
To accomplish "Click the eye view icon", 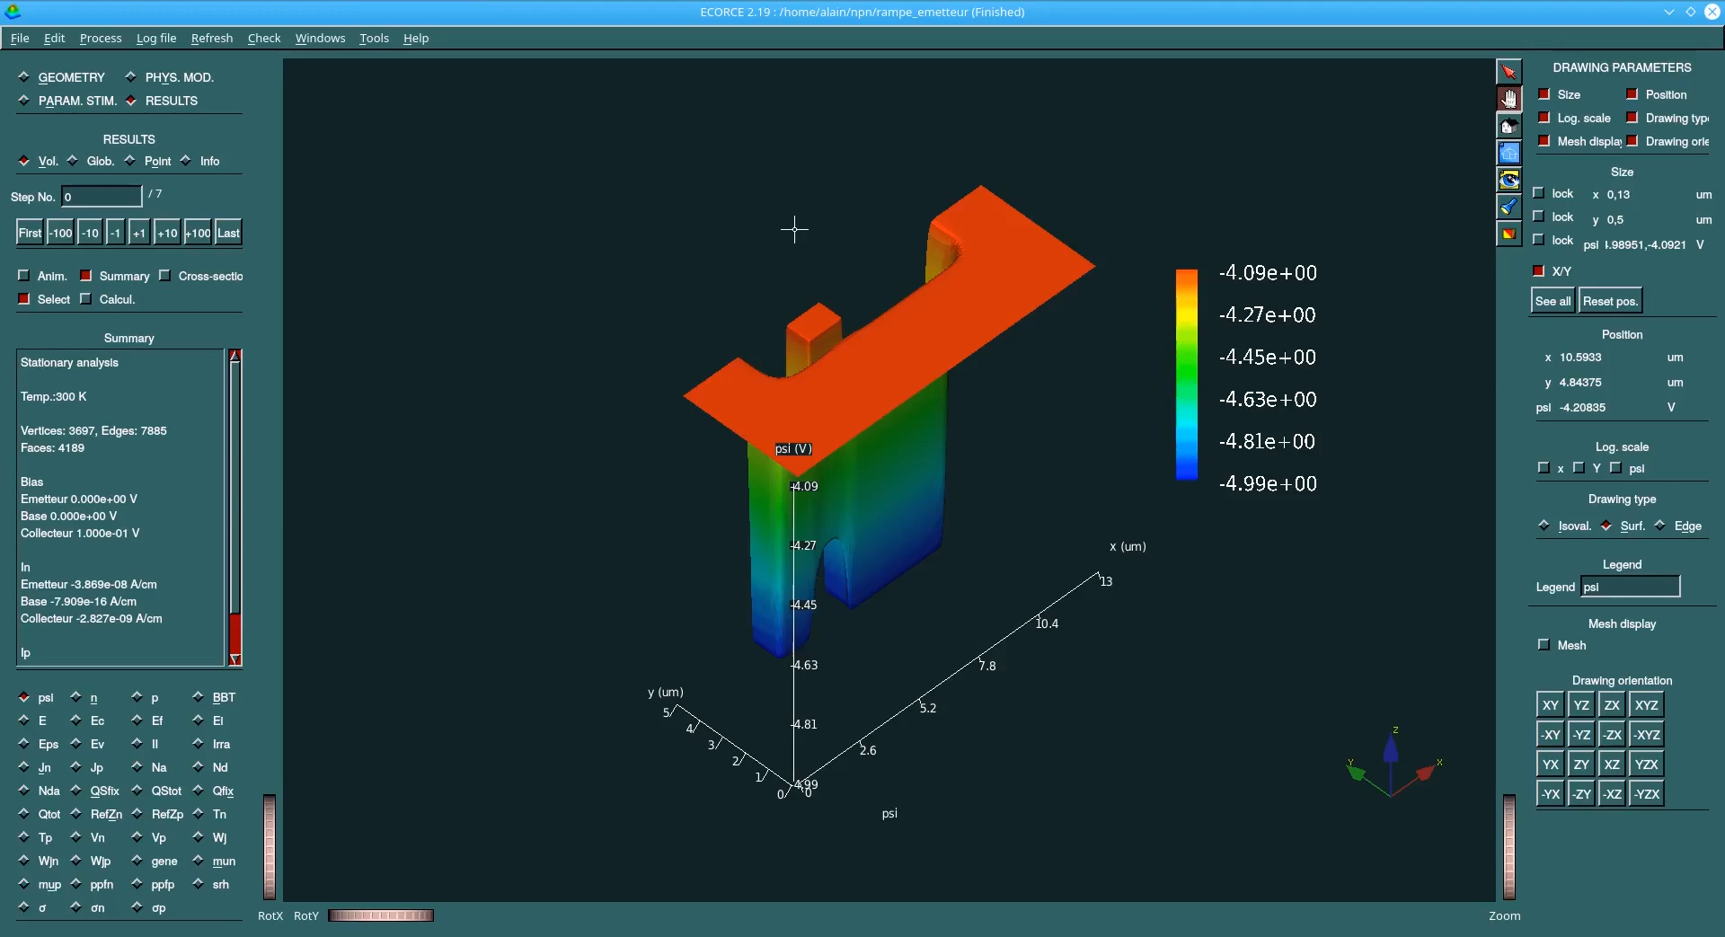I will [x=1508, y=180].
